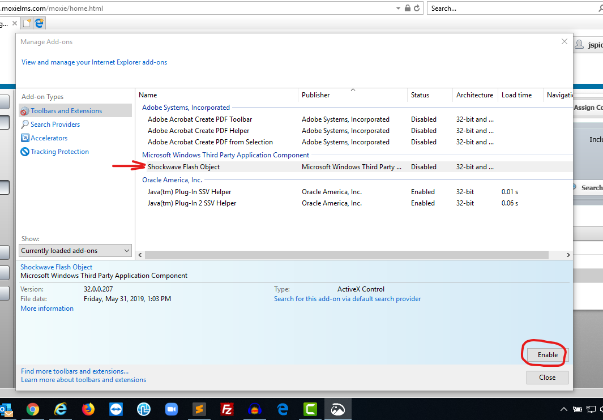Click the network icon in system tray
The width and height of the screenshot is (603, 420).
pos(591,410)
